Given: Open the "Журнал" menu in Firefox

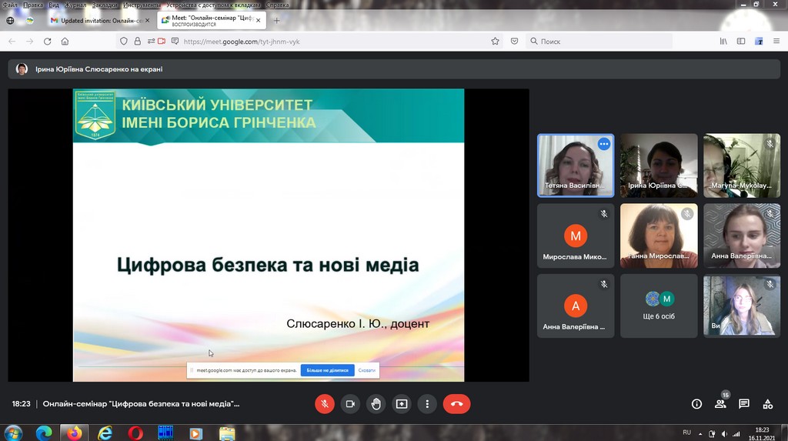Looking at the screenshot, I should [x=75, y=5].
